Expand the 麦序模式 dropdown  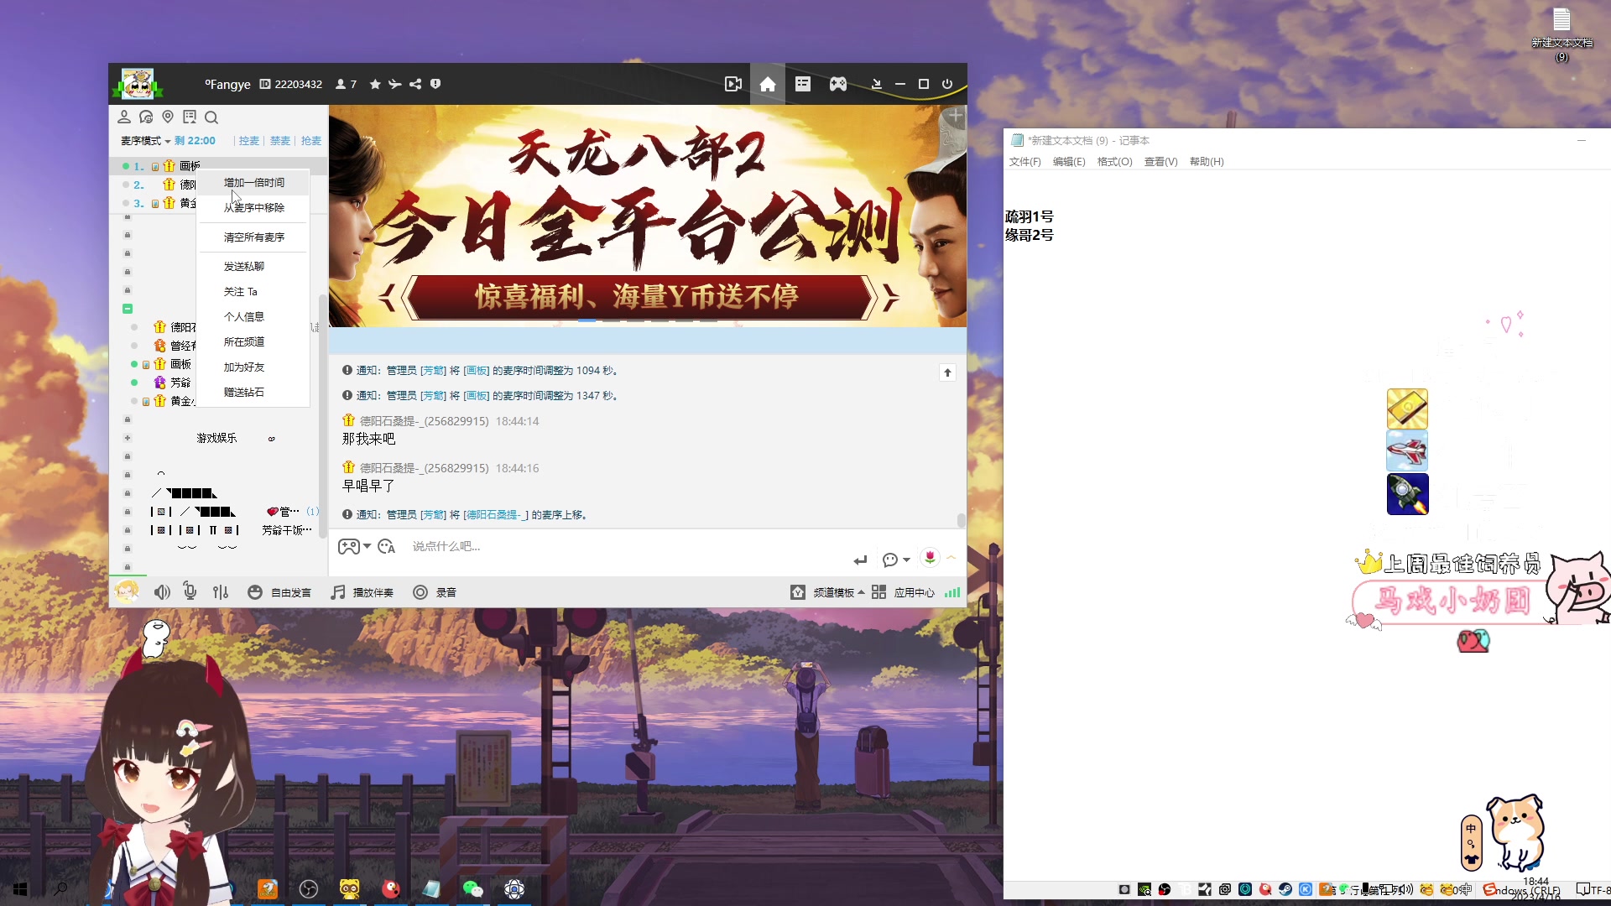click(146, 141)
